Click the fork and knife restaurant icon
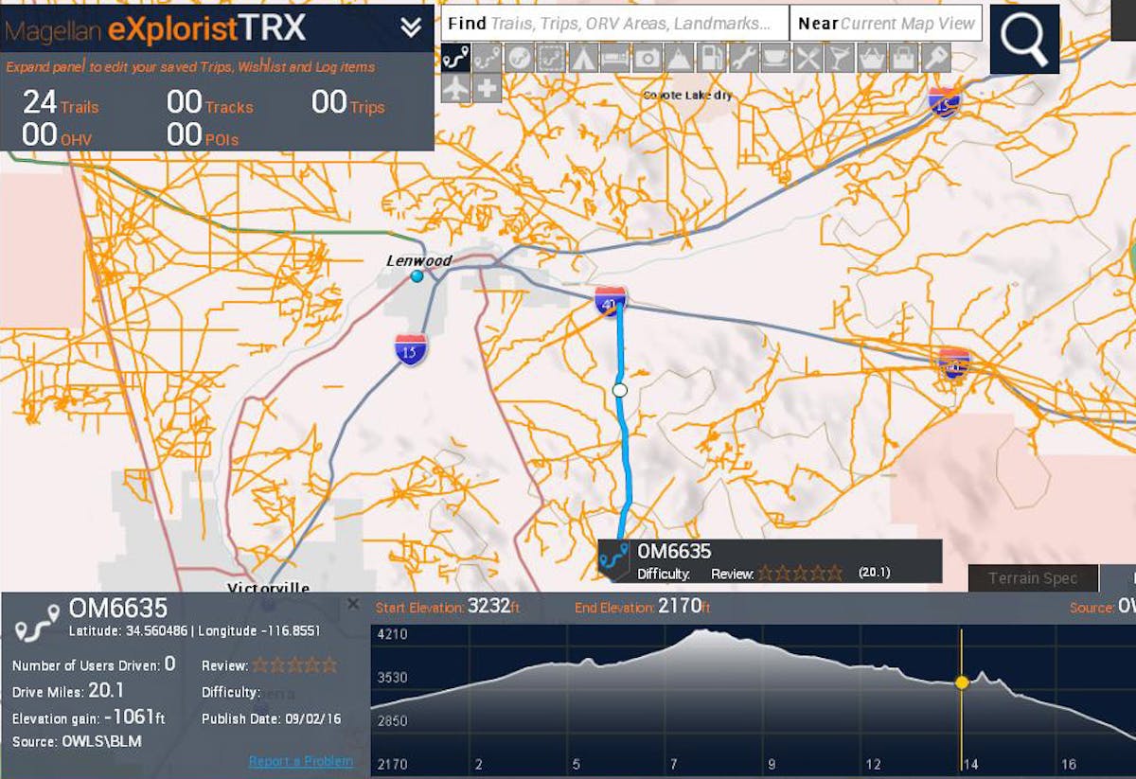 pos(808,59)
